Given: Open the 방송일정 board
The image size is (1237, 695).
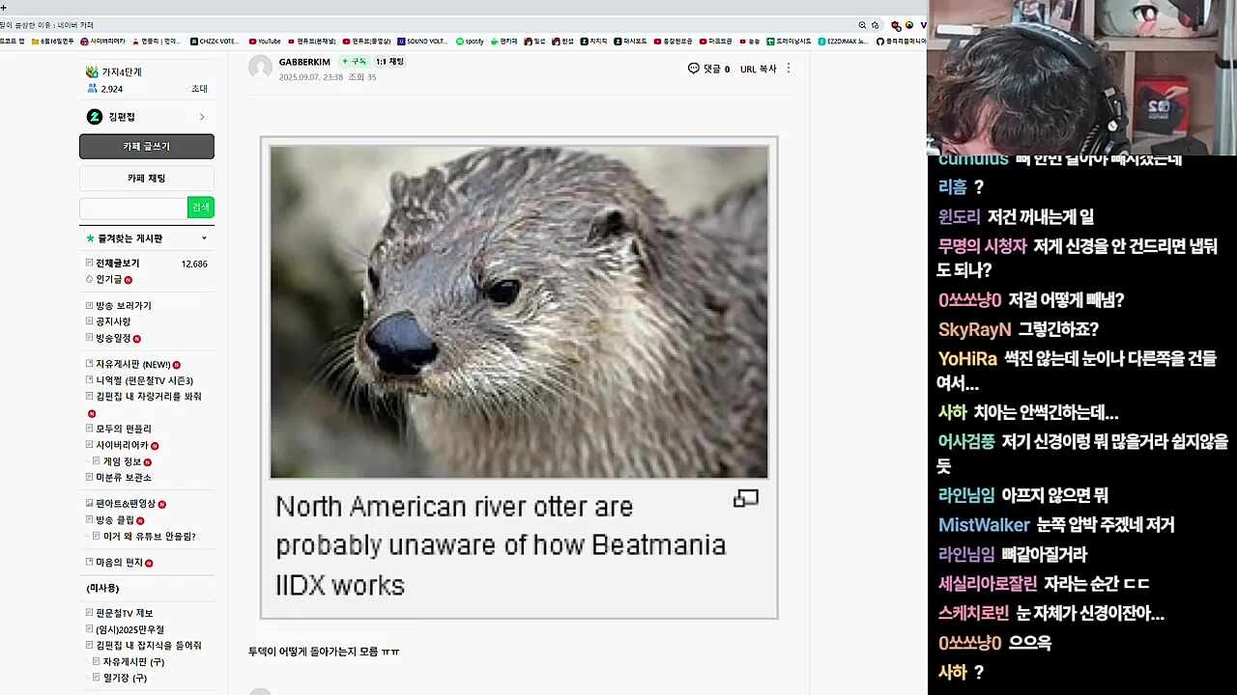Looking at the screenshot, I should 113,339.
